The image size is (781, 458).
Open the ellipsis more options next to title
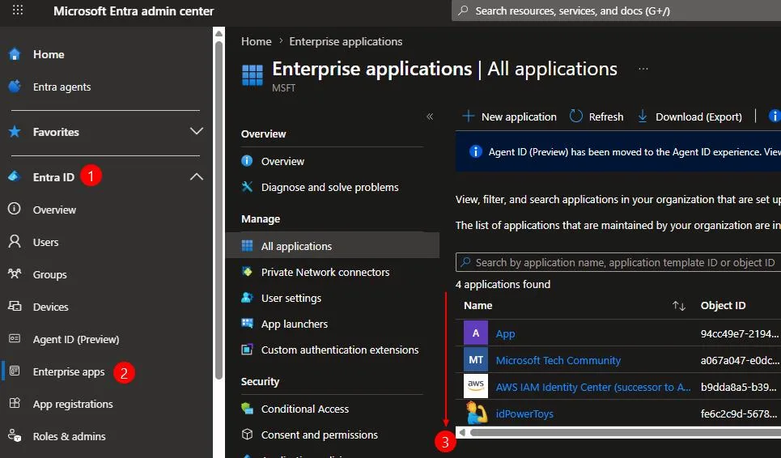[643, 69]
